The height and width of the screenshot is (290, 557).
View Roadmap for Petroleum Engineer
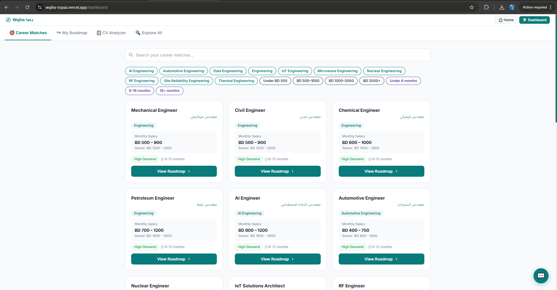coord(174,259)
